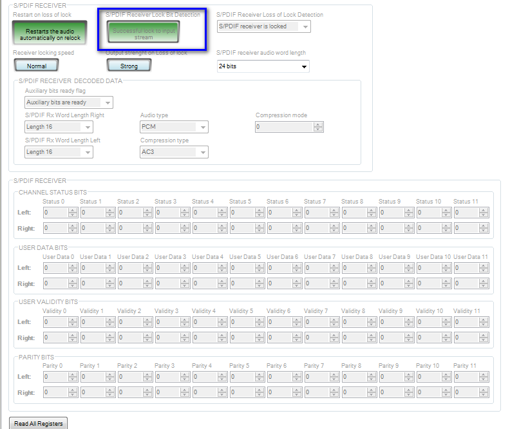Click the Right Status 9 value field
510x429 pixels.
tap(392, 228)
